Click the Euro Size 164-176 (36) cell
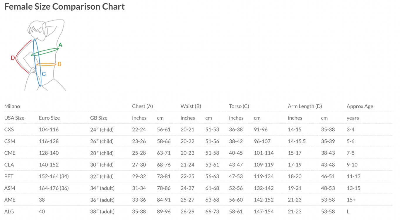Image resolution: width=400 pixels, height=220 pixels. tap(54, 188)
